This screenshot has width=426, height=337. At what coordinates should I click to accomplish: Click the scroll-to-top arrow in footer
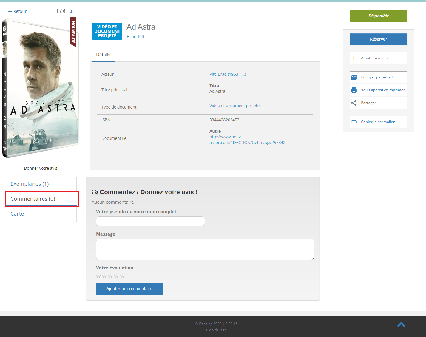pos(401,324)
